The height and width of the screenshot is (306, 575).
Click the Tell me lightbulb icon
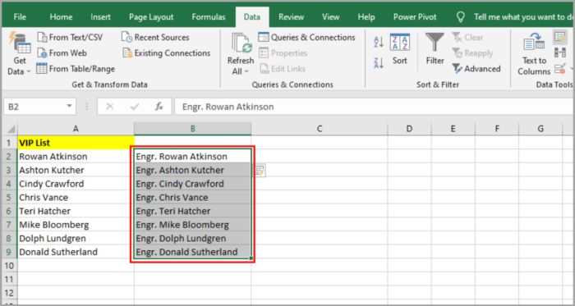pyautogui.click(x=460, y=17)
